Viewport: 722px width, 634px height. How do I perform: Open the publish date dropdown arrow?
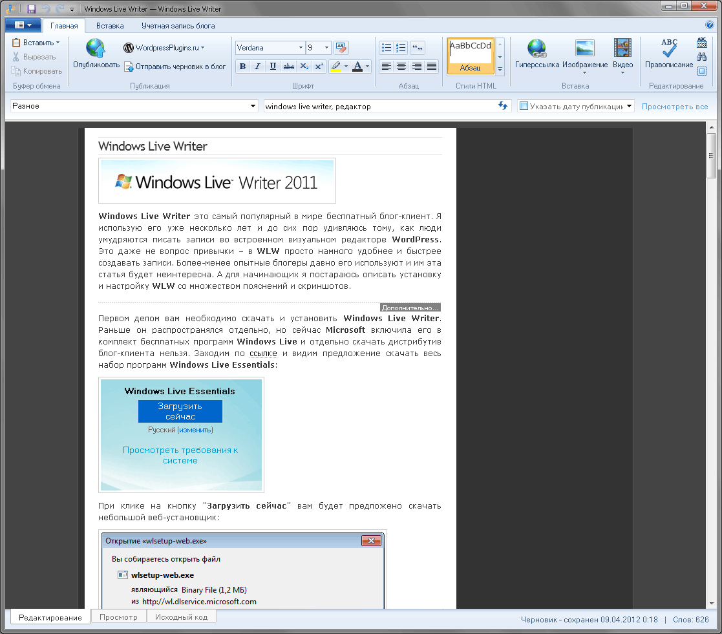coord(629,106)
